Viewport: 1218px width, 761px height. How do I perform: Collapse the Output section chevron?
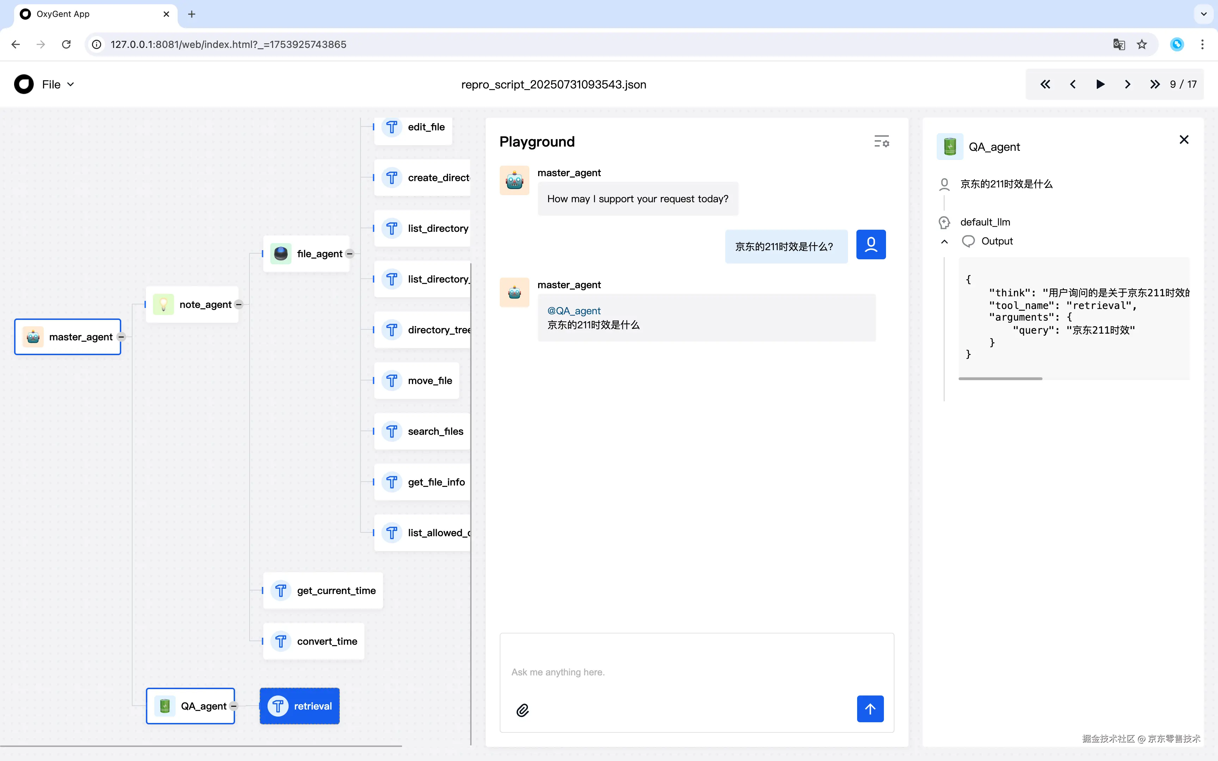(x=944, y=242)
